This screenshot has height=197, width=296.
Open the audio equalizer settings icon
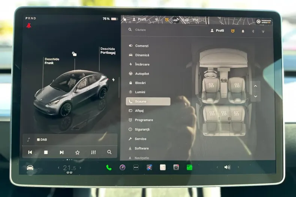coord(93,152)
